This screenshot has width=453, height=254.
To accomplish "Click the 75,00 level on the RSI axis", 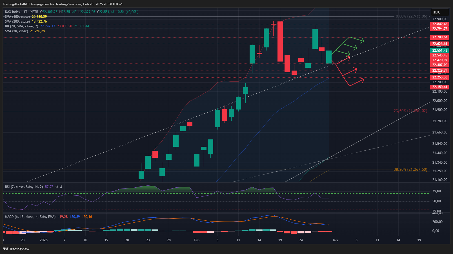I will (x=436, y=191).
